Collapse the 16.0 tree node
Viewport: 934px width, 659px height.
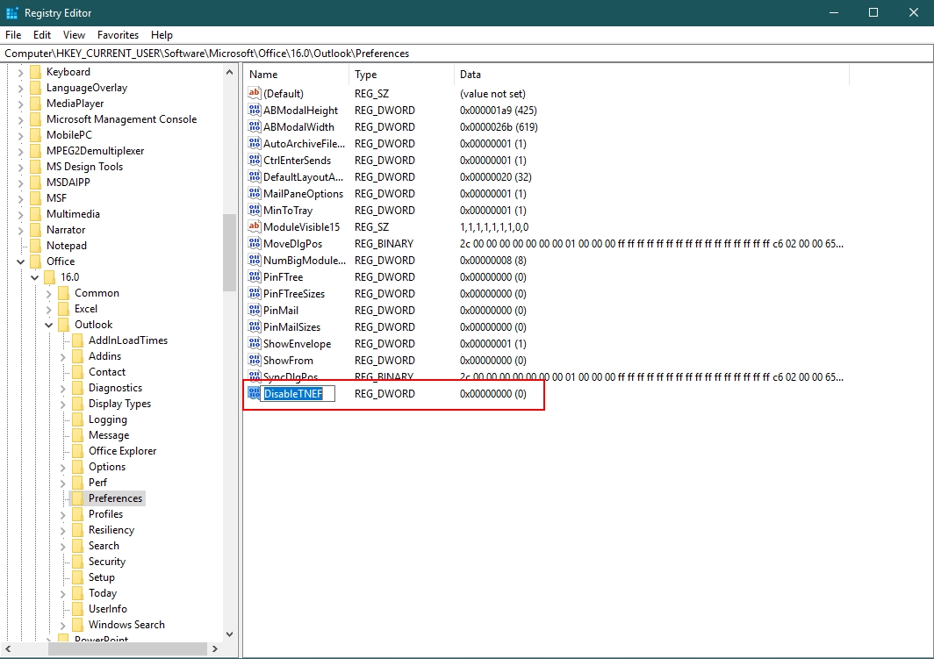(x=35, y=277)
